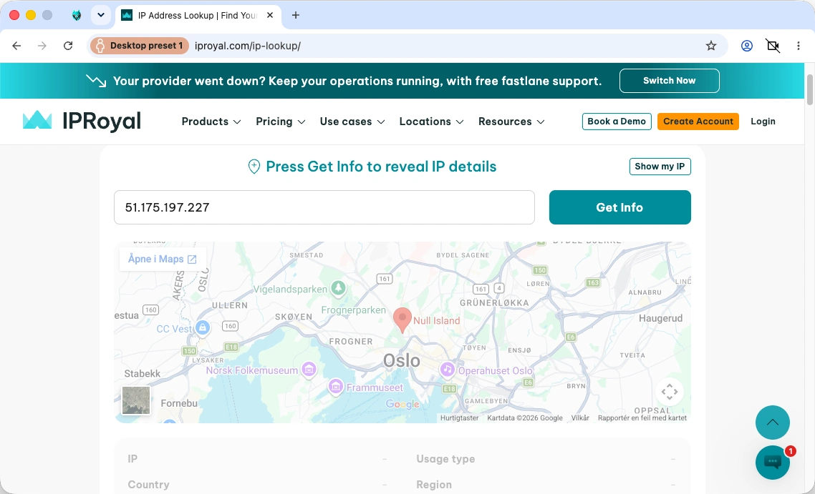815x494 pixels.
Task: Open the browser profile icon
Action: pyautogui.click(x=747, y=46)
